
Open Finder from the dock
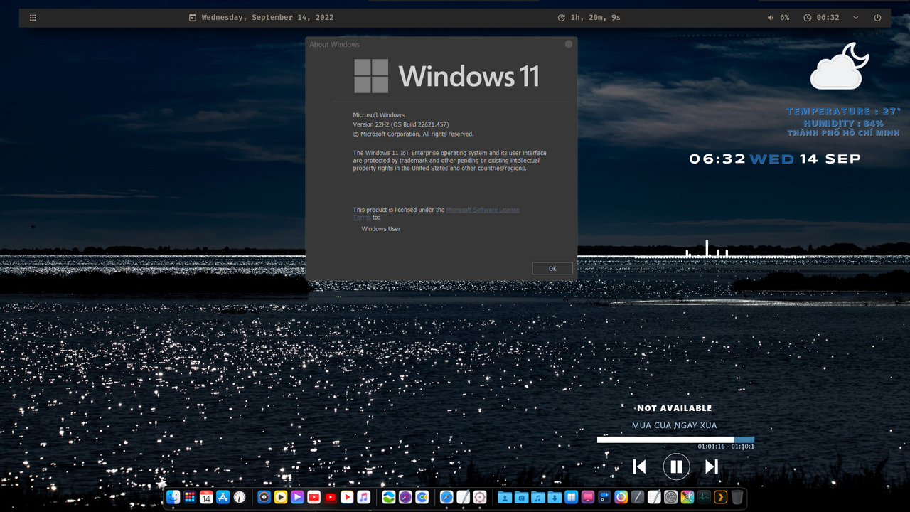(x=173, y=497)
